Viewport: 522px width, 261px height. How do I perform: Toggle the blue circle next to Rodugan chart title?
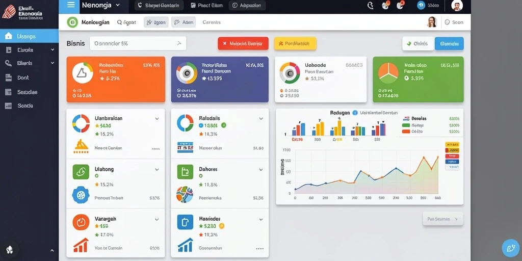tap(355, 113)
